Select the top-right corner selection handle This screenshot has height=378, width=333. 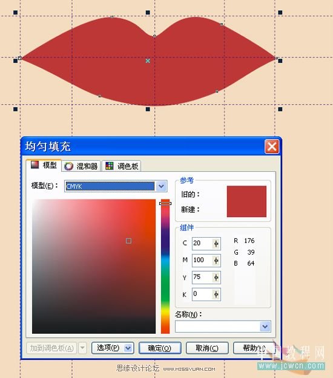[x=280, y=12]
